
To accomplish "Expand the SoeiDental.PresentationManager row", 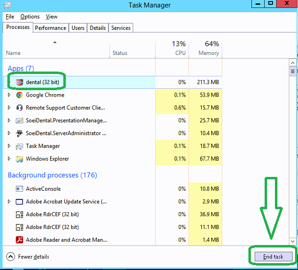I will click(9, 120).
